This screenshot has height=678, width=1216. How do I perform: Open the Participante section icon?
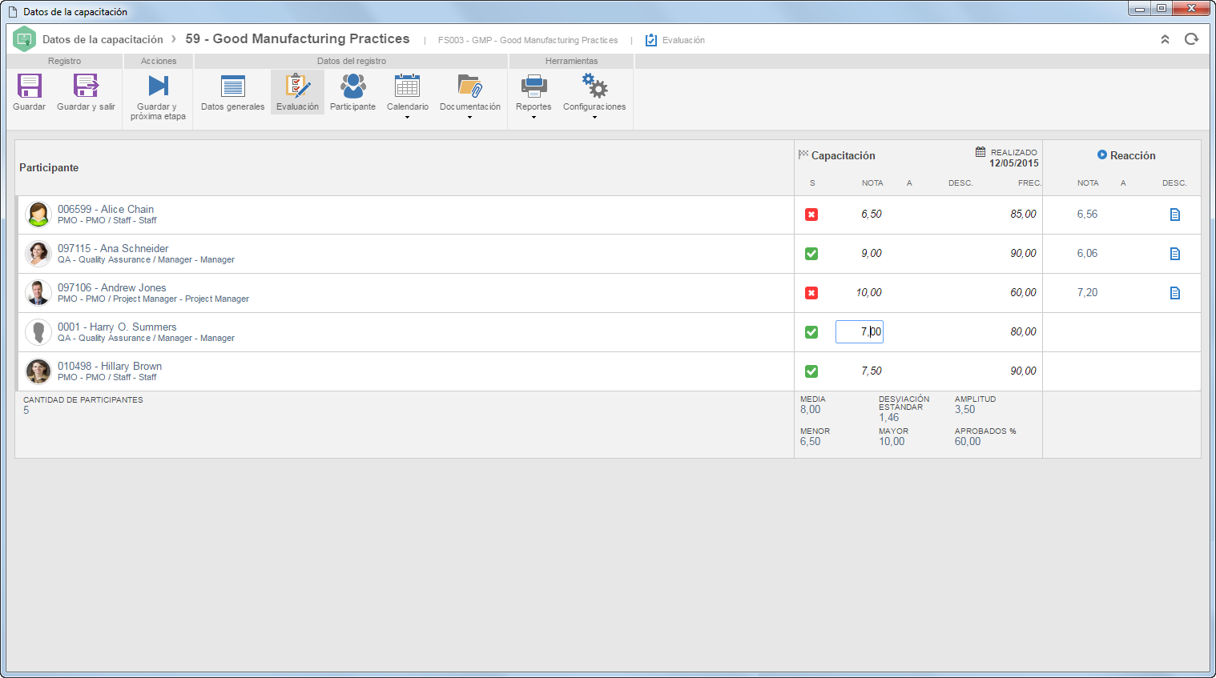pyautogui.click(x=352, y=86)
